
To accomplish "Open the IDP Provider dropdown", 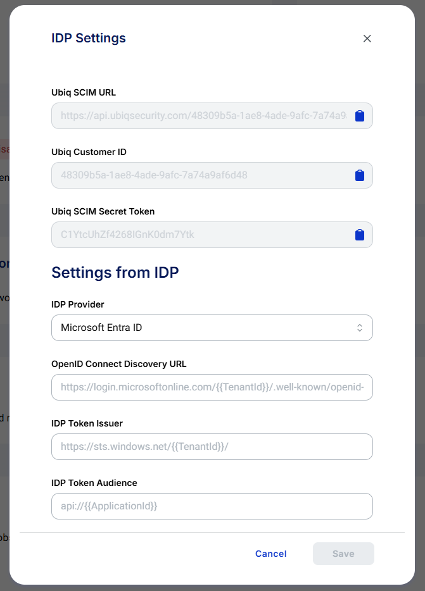I will [x=212, y=328].
